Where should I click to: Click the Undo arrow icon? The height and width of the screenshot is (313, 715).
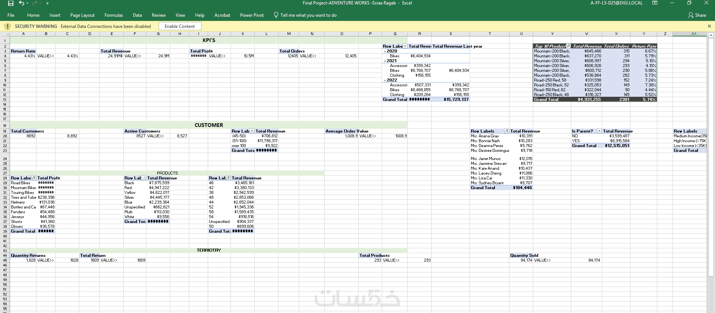point(22,3)
